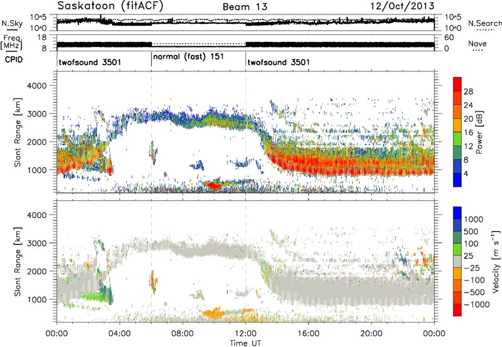This screenshot has width=502, height=347.
Task: Click the '16:00' time axis label
Action: tap(308, 334)
